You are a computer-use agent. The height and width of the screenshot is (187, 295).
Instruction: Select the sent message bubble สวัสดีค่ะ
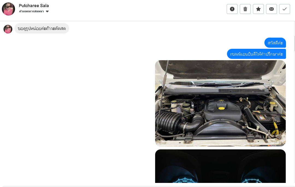click(x=275, y=43)
